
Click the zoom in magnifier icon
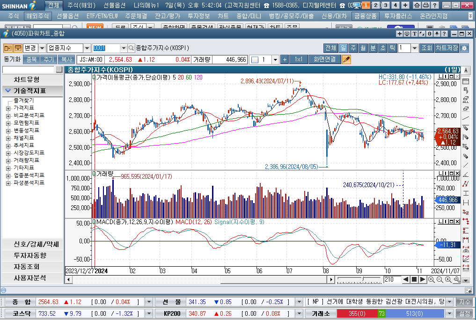tap(431, 279)
